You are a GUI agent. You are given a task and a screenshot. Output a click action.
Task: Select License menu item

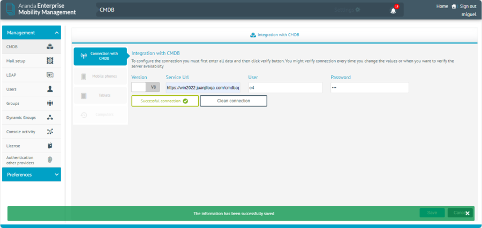pos(32,146)
